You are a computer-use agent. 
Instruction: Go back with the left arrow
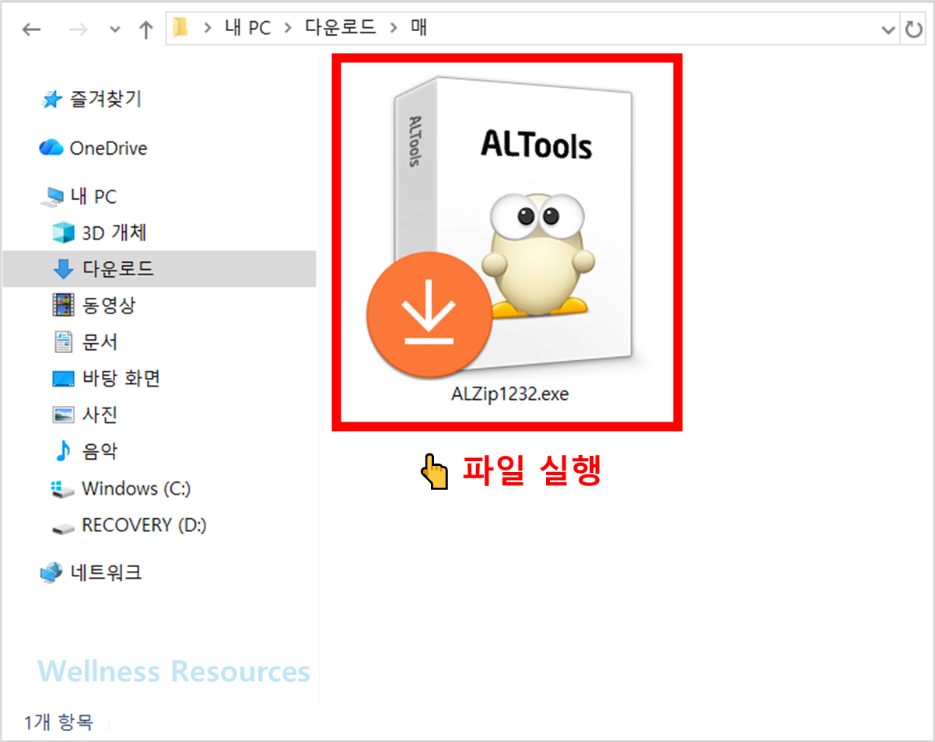pyautogui.click(x=31, y=30)
